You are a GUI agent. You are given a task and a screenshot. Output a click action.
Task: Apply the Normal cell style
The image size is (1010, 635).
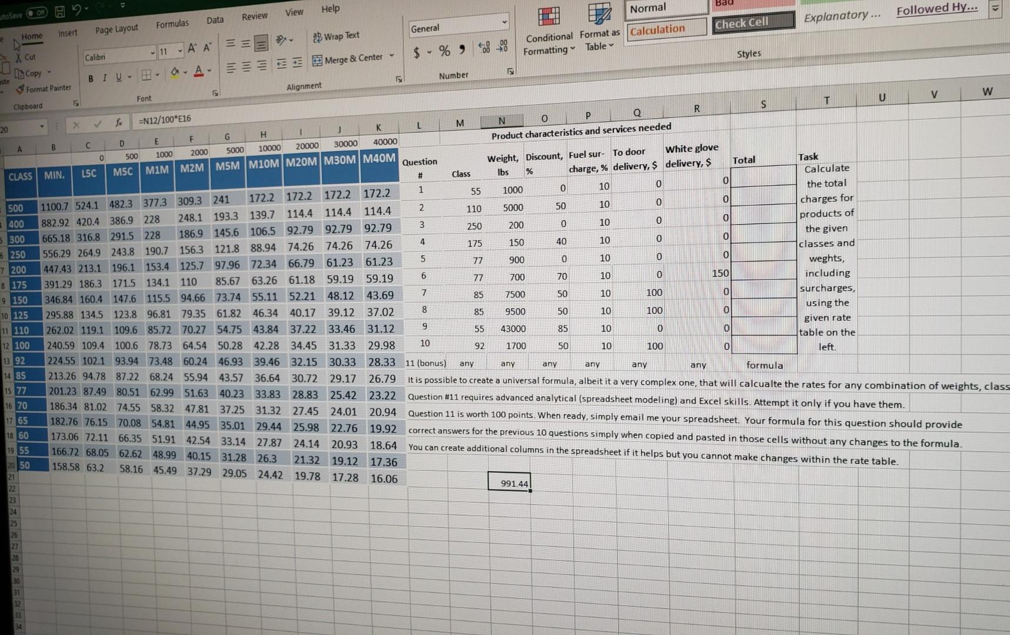click(666, 8)
